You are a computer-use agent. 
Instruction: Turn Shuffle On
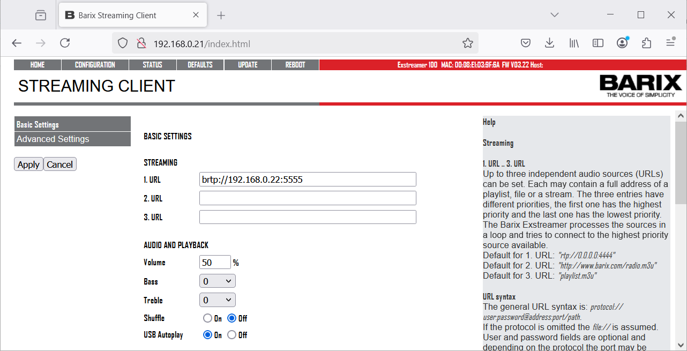click(x=207, y=318)
